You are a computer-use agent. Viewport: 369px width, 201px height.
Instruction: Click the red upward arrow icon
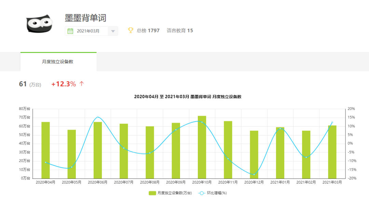point(82,84)
